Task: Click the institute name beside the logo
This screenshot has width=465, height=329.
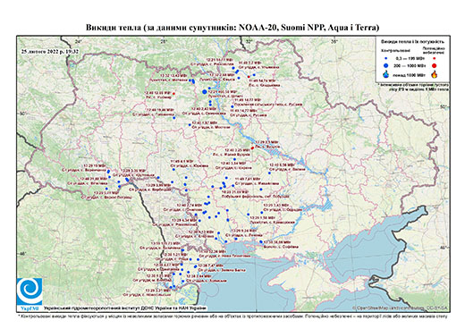Action: pyautogui.click(x=125, y=308)
